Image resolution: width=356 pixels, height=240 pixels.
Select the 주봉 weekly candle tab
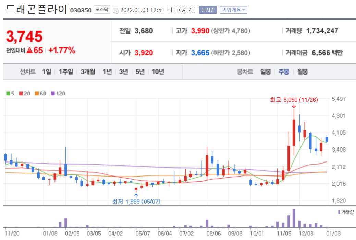[283, 72]
